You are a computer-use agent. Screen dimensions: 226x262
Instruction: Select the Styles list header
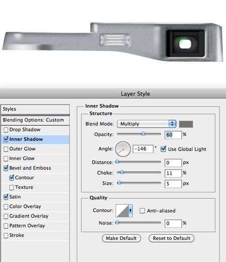pyautogui.click(x=35, y=109)
